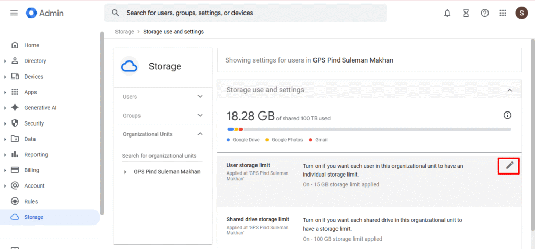
Task: Click the hourglass tasks icon
Action: 466,13
